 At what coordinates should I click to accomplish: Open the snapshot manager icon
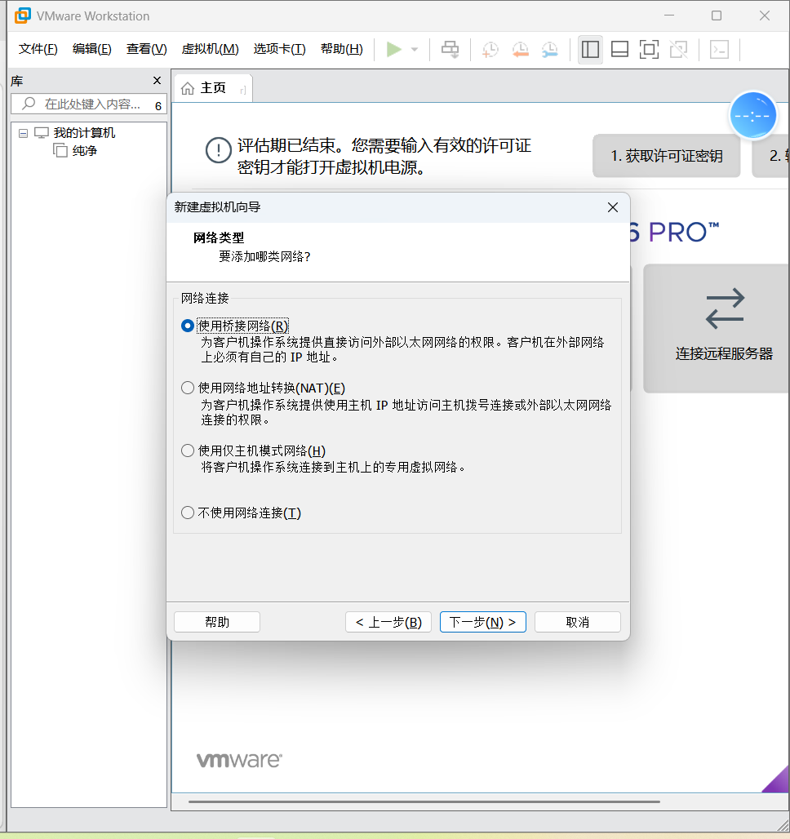(550, 49)
